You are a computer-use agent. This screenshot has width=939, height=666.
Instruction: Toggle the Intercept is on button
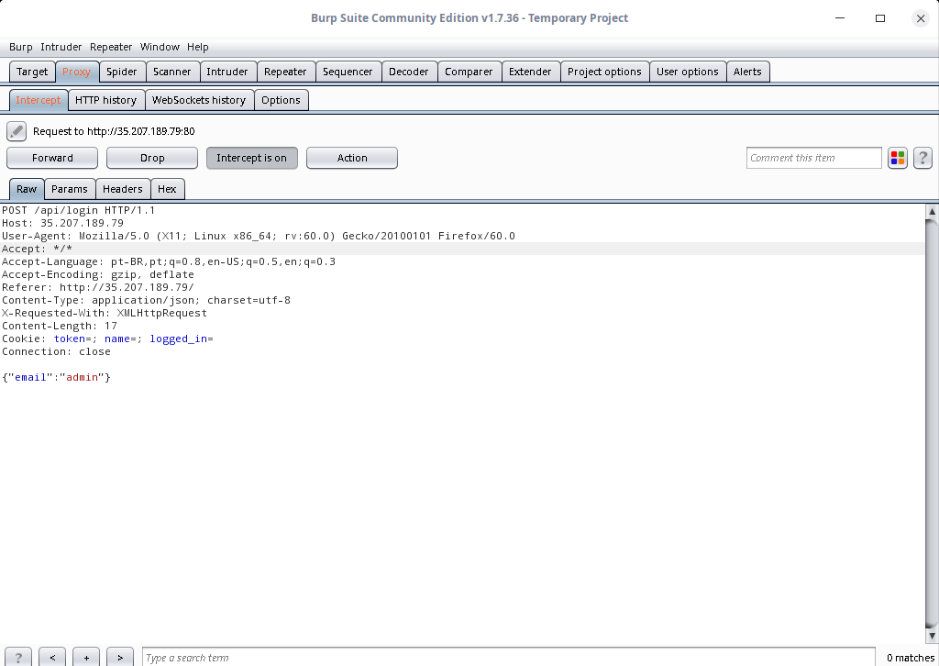(x=251, y=158)
